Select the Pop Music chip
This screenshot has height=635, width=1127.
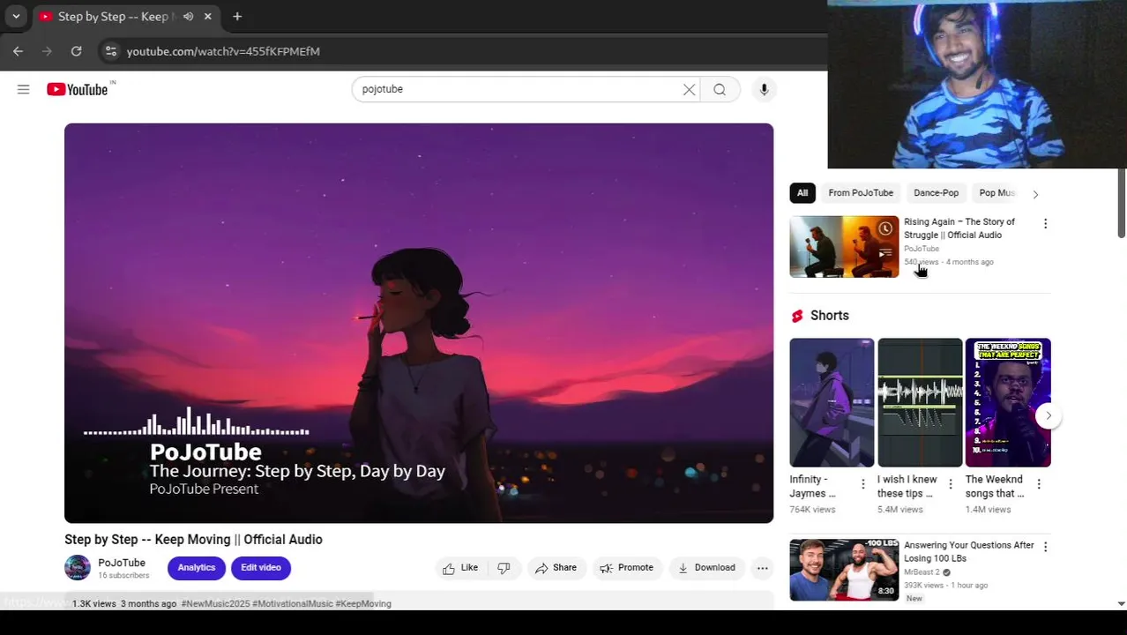coord(996,193)
